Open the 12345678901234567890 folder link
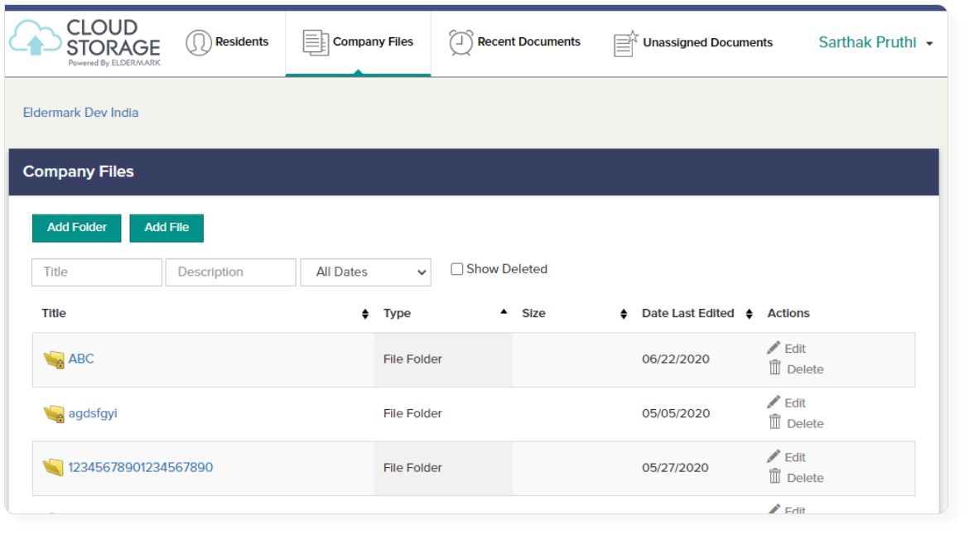The width and height of the screenshot is (969, 535). [140, 468]
